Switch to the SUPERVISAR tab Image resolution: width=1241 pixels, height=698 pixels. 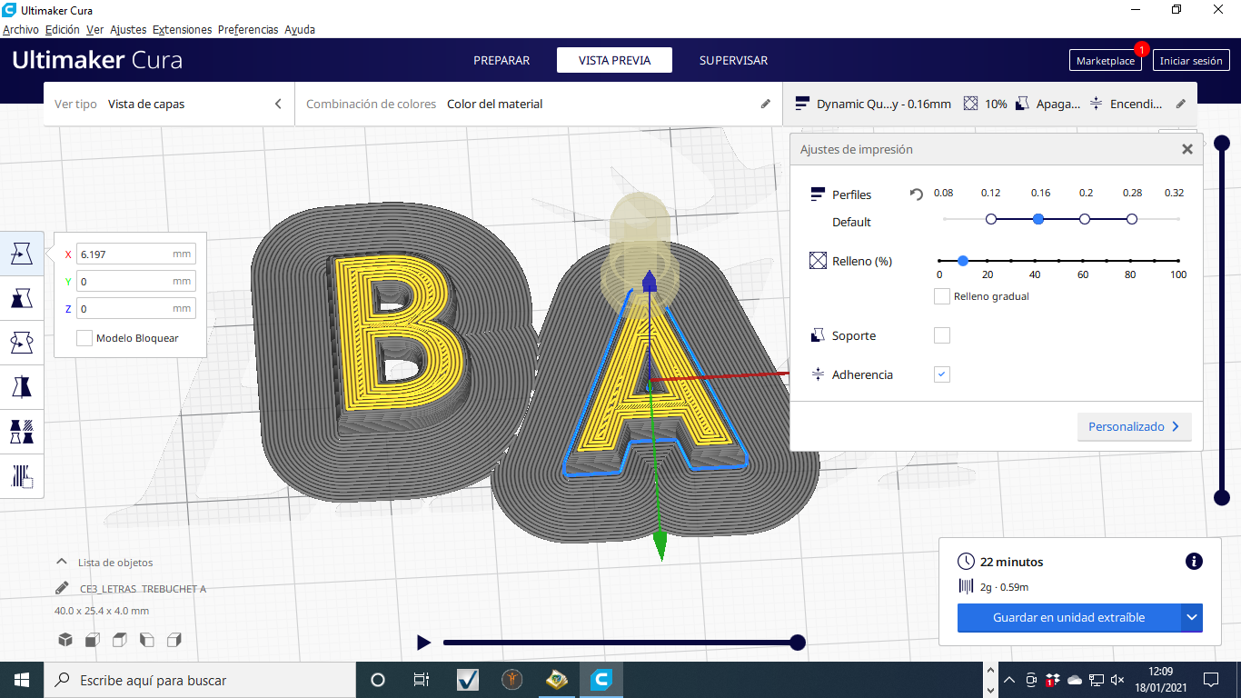pos(732,60)
